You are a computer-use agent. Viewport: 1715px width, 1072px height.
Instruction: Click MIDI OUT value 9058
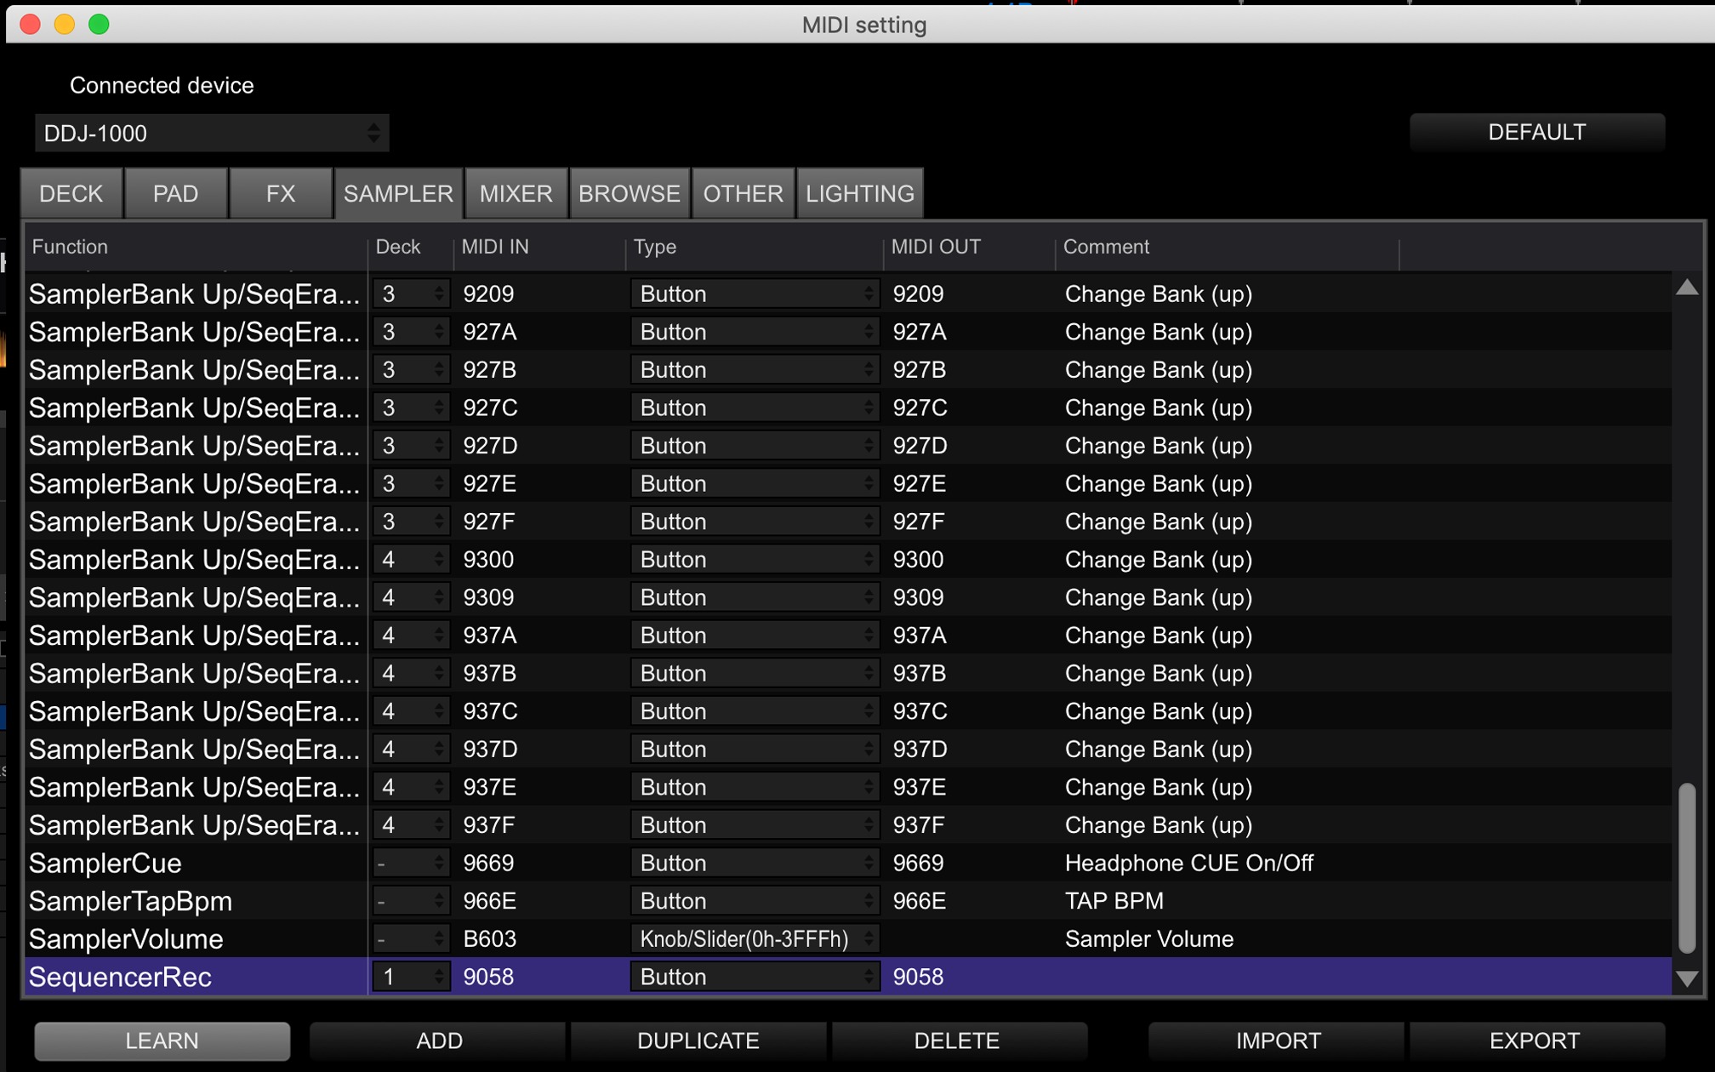point(918,977)
